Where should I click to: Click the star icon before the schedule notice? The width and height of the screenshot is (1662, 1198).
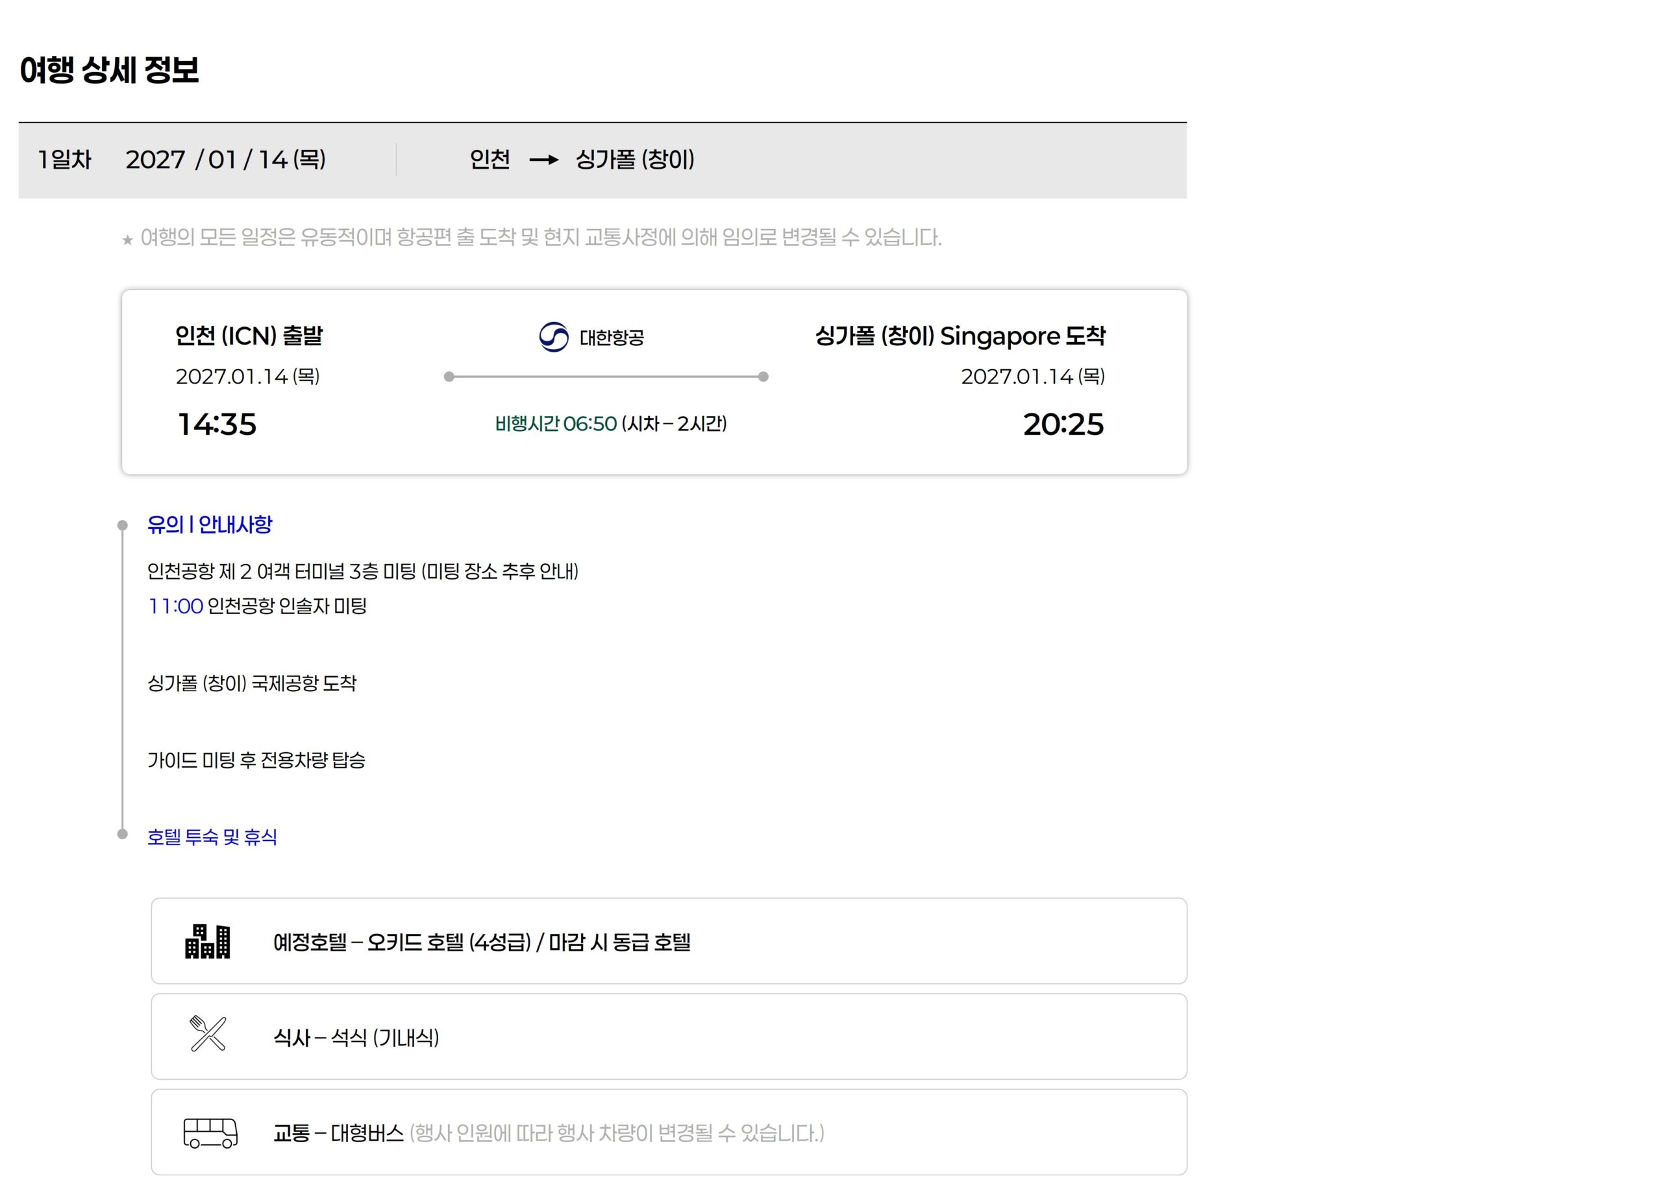(127, 239)
